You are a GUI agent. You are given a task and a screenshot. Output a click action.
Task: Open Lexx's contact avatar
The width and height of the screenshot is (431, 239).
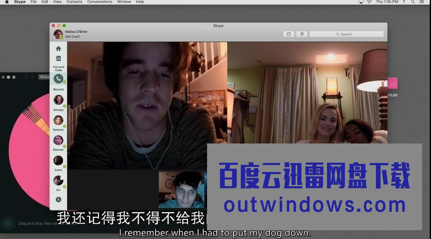point(58,160)
